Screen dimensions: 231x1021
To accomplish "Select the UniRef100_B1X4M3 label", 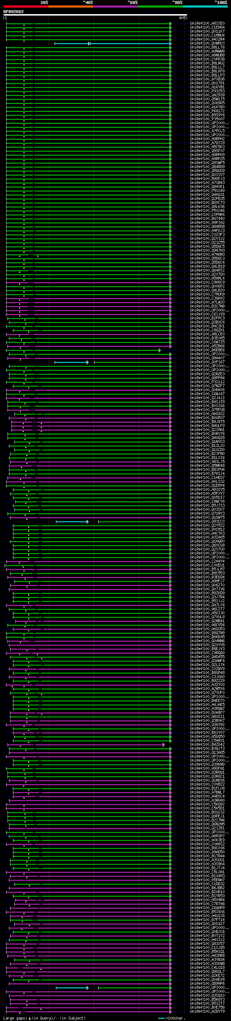I will (x=207, y=876).
